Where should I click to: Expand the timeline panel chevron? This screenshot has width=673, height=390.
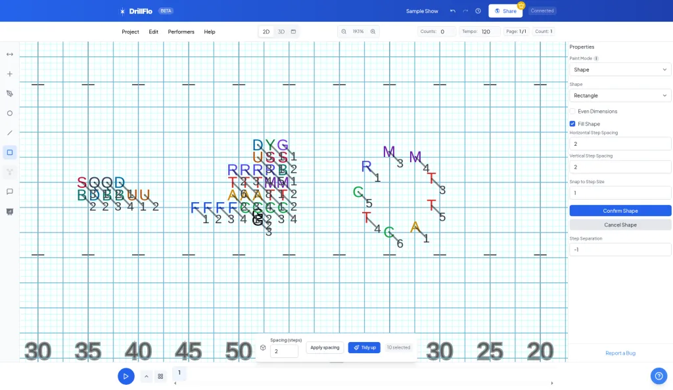click(147, 376)
